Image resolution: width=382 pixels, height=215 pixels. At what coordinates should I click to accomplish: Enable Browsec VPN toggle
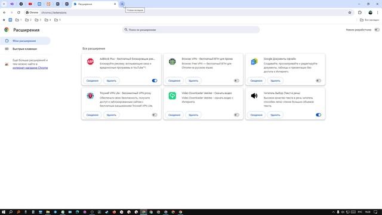point(236,81)
